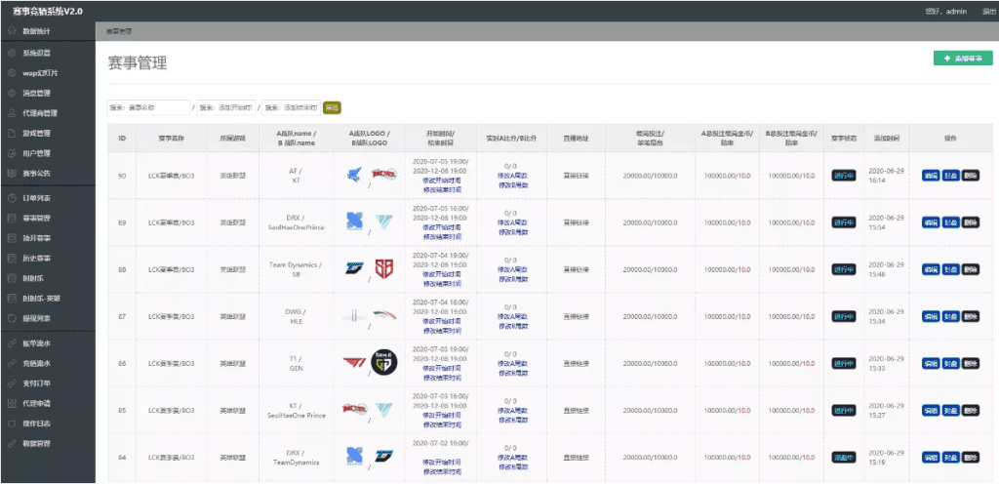Open 用户管理 from the sidebar
Image resolution: width=999 pixels, height=484 pixels.
38,153
